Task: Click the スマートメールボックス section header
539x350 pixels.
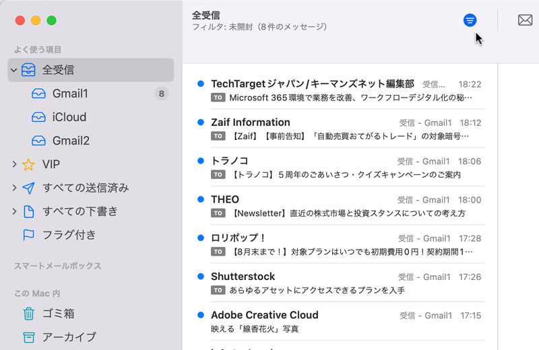Action: click(x=57, y=266)
